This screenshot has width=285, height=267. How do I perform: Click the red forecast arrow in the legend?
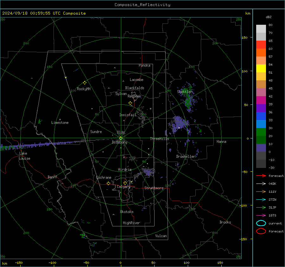(261, 176)
